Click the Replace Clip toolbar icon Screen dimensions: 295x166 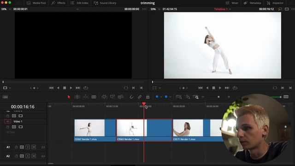tap(121, 97)
